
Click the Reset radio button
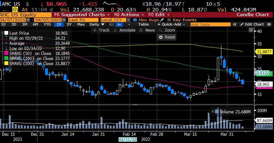pyautogui.click(x=161, y=37)
